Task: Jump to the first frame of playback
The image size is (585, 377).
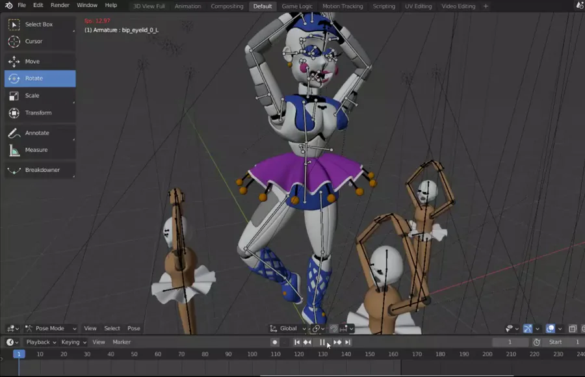Action: (x=297, y=343)
